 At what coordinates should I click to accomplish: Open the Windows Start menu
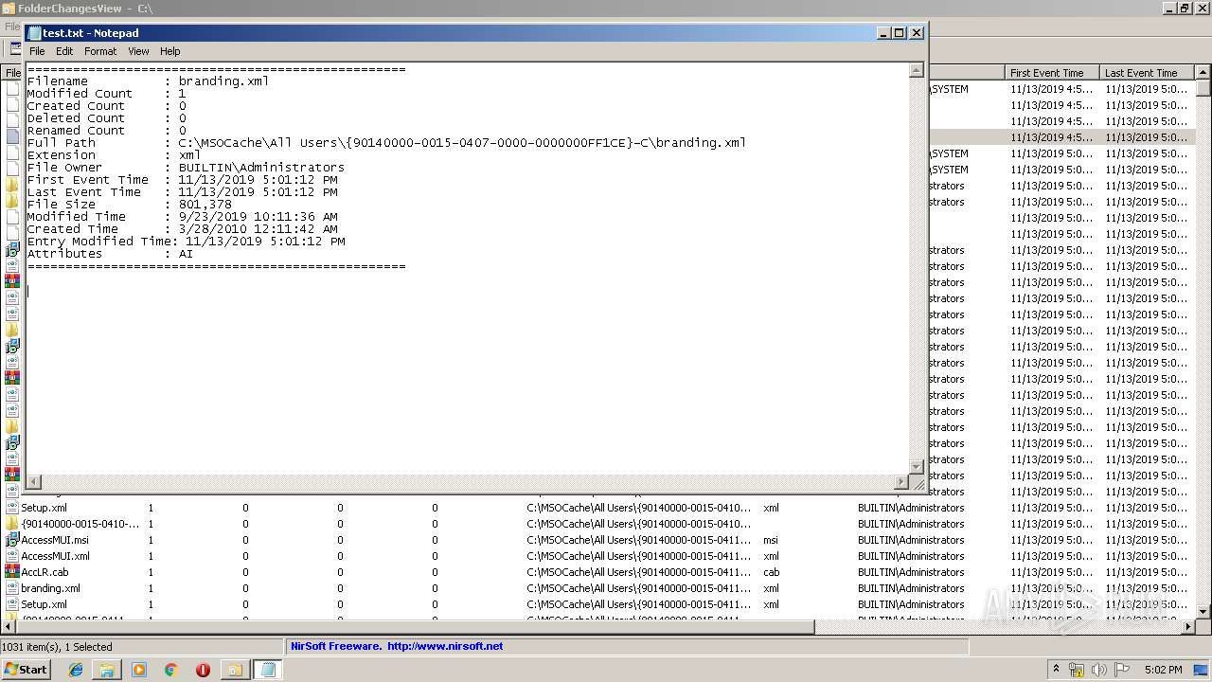click(26, 669)
